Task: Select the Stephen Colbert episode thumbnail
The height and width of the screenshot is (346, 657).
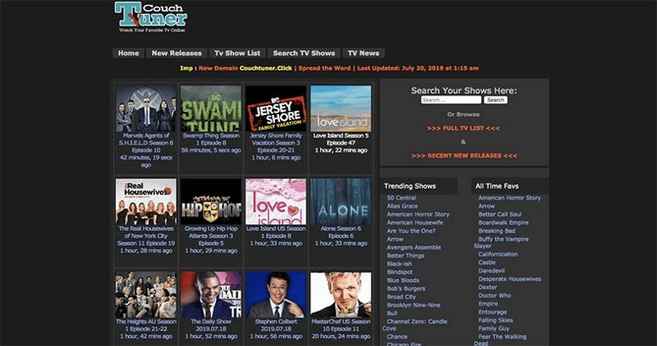Action: click(x=276, y=294)
